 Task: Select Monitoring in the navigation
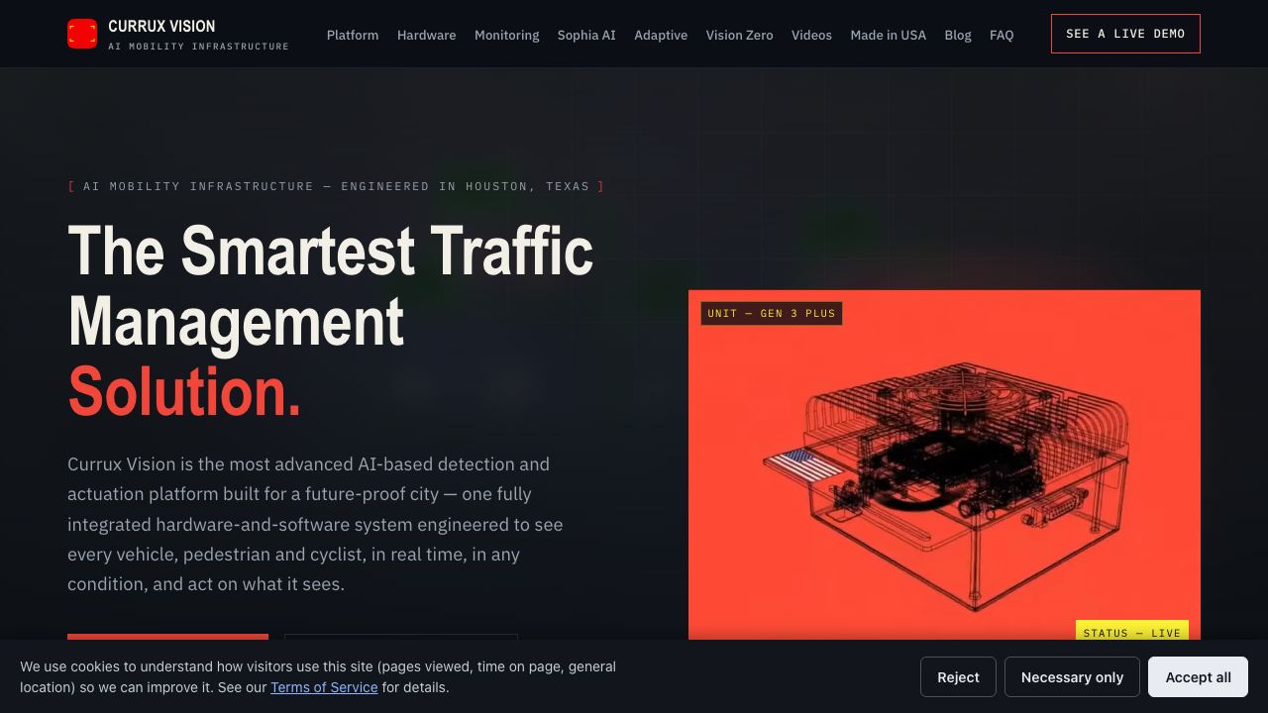(507, 35)
